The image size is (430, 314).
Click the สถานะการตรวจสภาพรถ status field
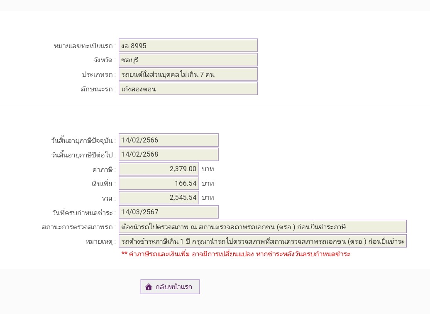click(x=263, y=226)
